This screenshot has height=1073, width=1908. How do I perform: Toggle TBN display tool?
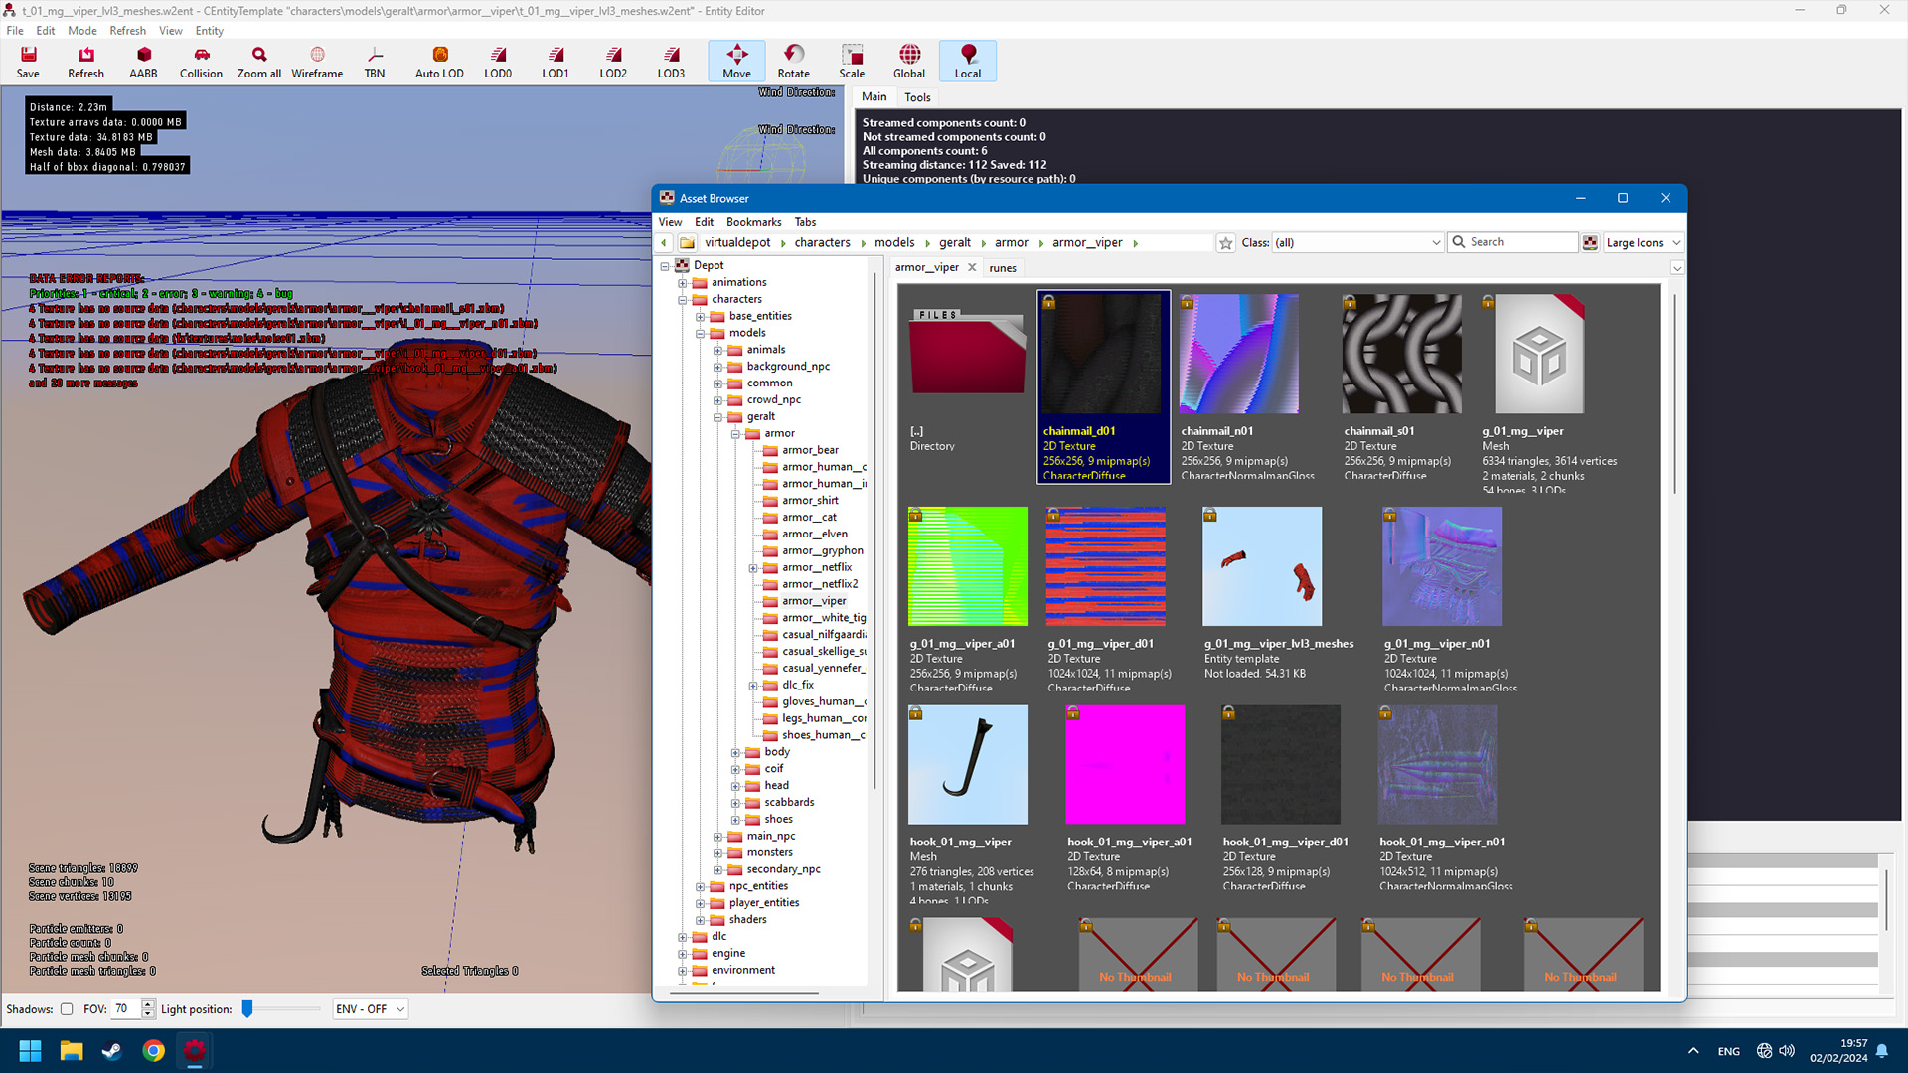[375, 62]
